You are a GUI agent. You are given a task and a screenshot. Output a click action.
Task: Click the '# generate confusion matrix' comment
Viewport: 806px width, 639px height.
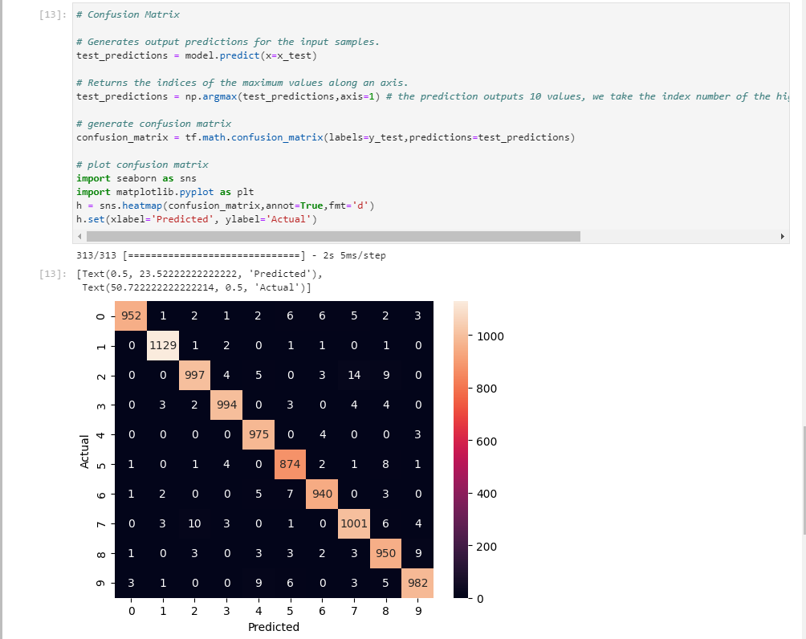point(153,124)
